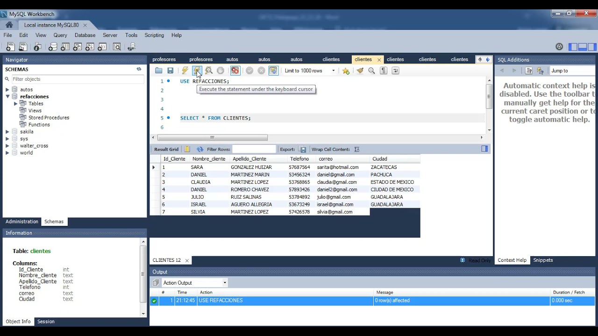Open a SQL script file in editor
598x336 pixels.
[159, 71]
